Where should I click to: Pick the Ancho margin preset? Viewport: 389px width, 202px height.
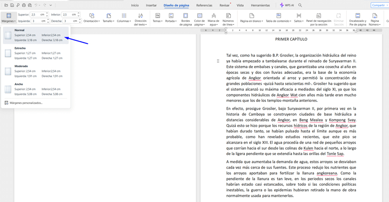point(35,89)
